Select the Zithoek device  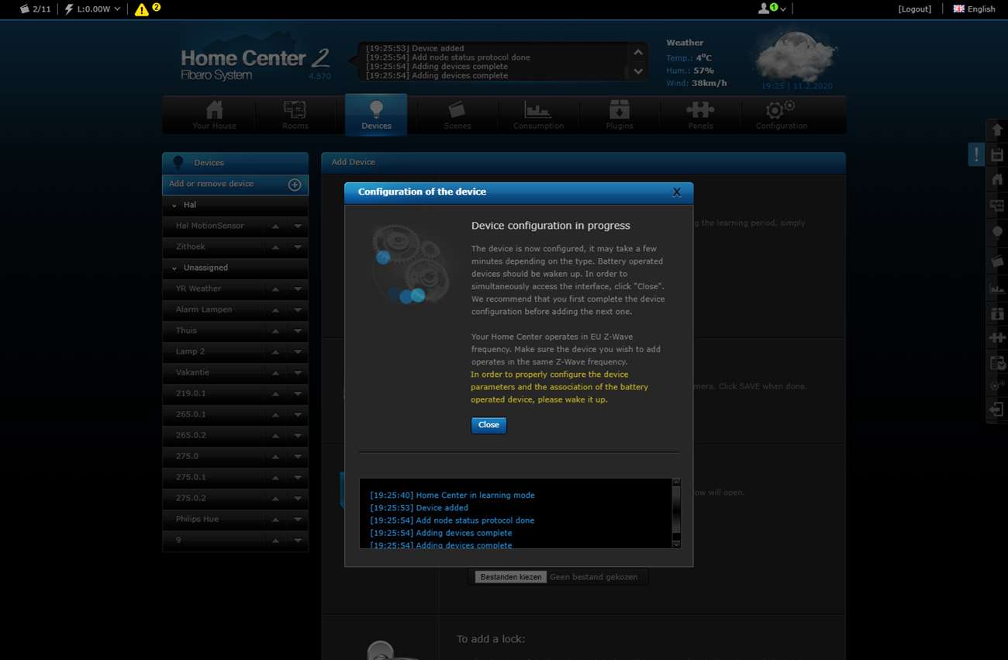tap(191, 247)
